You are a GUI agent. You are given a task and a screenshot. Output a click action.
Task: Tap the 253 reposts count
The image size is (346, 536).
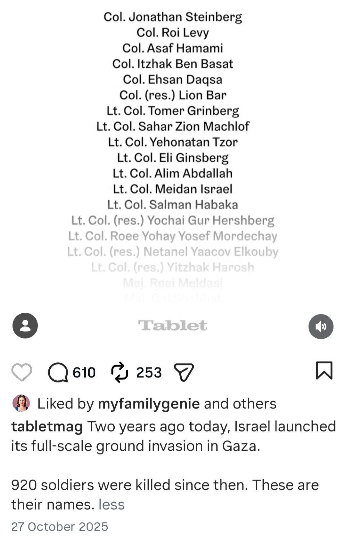pyautogui.click(x=149, y=372)
